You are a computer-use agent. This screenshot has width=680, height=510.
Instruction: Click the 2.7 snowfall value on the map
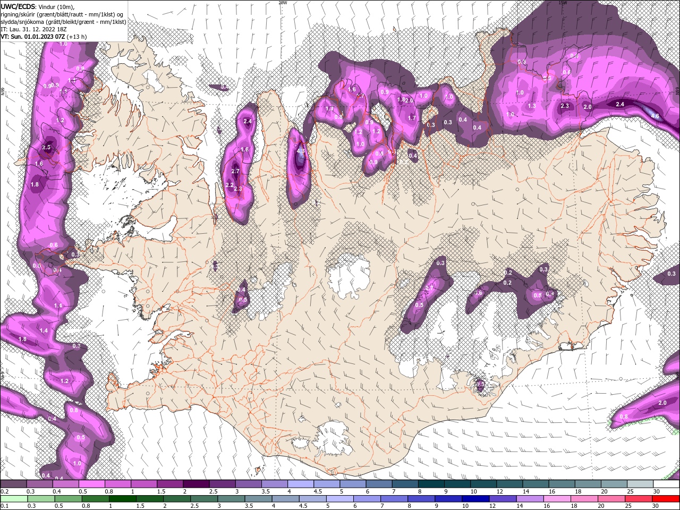(x=236, y=171)
